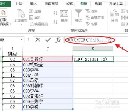Select the 数据 ribbon tab

(x=84, y=4)
